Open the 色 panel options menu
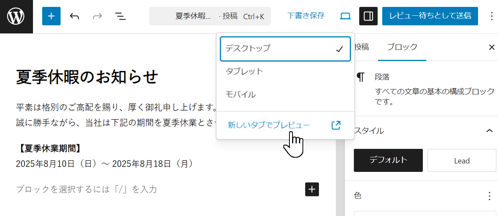The height and width of the screenshot is (216, 498). click(489, 196)
